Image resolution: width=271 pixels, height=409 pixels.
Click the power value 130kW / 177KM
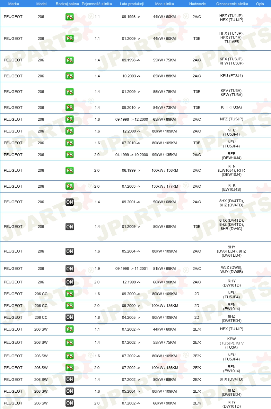pyautogui.click(x=165, y=186)
